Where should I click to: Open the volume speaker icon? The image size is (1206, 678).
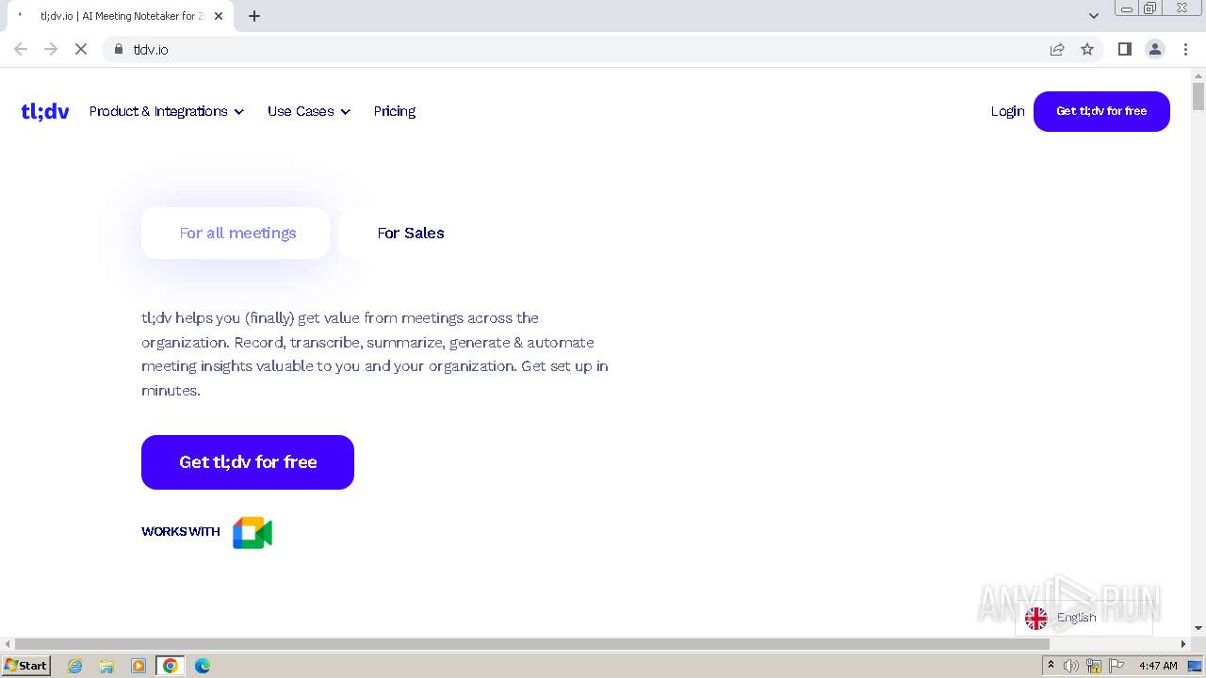[x=1071, y=666]
